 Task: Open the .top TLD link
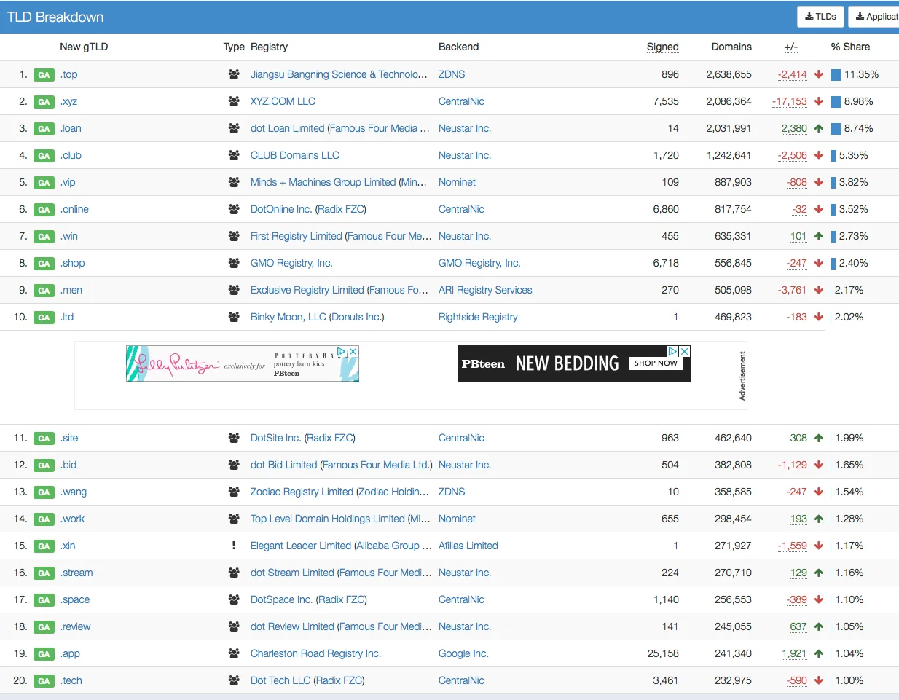pyautogui.click(x=69, y=74)
